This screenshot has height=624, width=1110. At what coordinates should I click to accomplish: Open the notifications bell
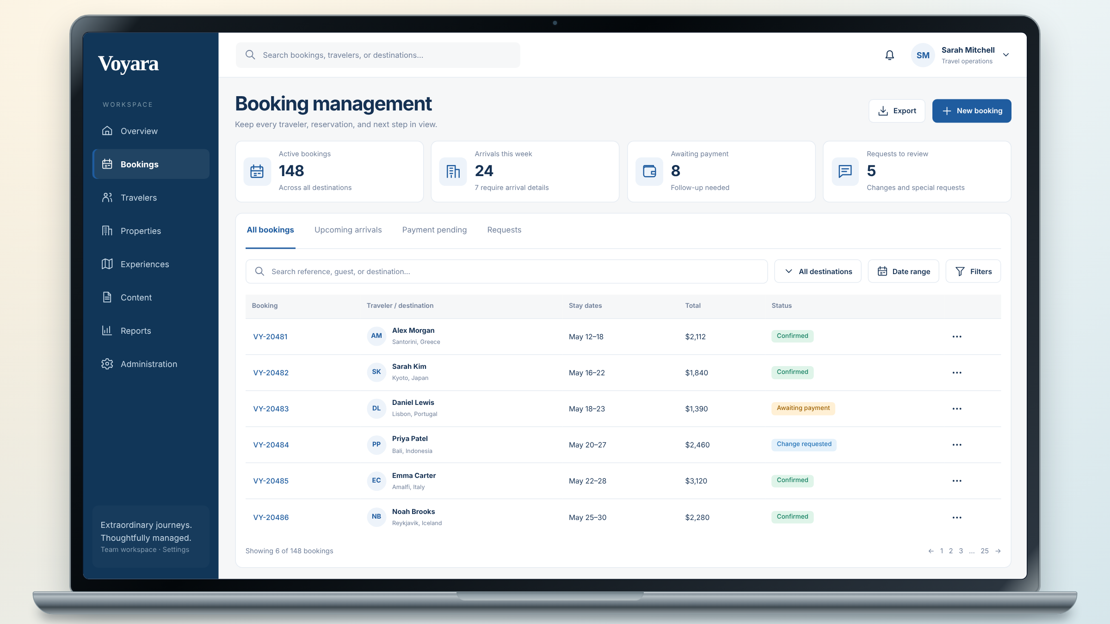pos(889,55)
